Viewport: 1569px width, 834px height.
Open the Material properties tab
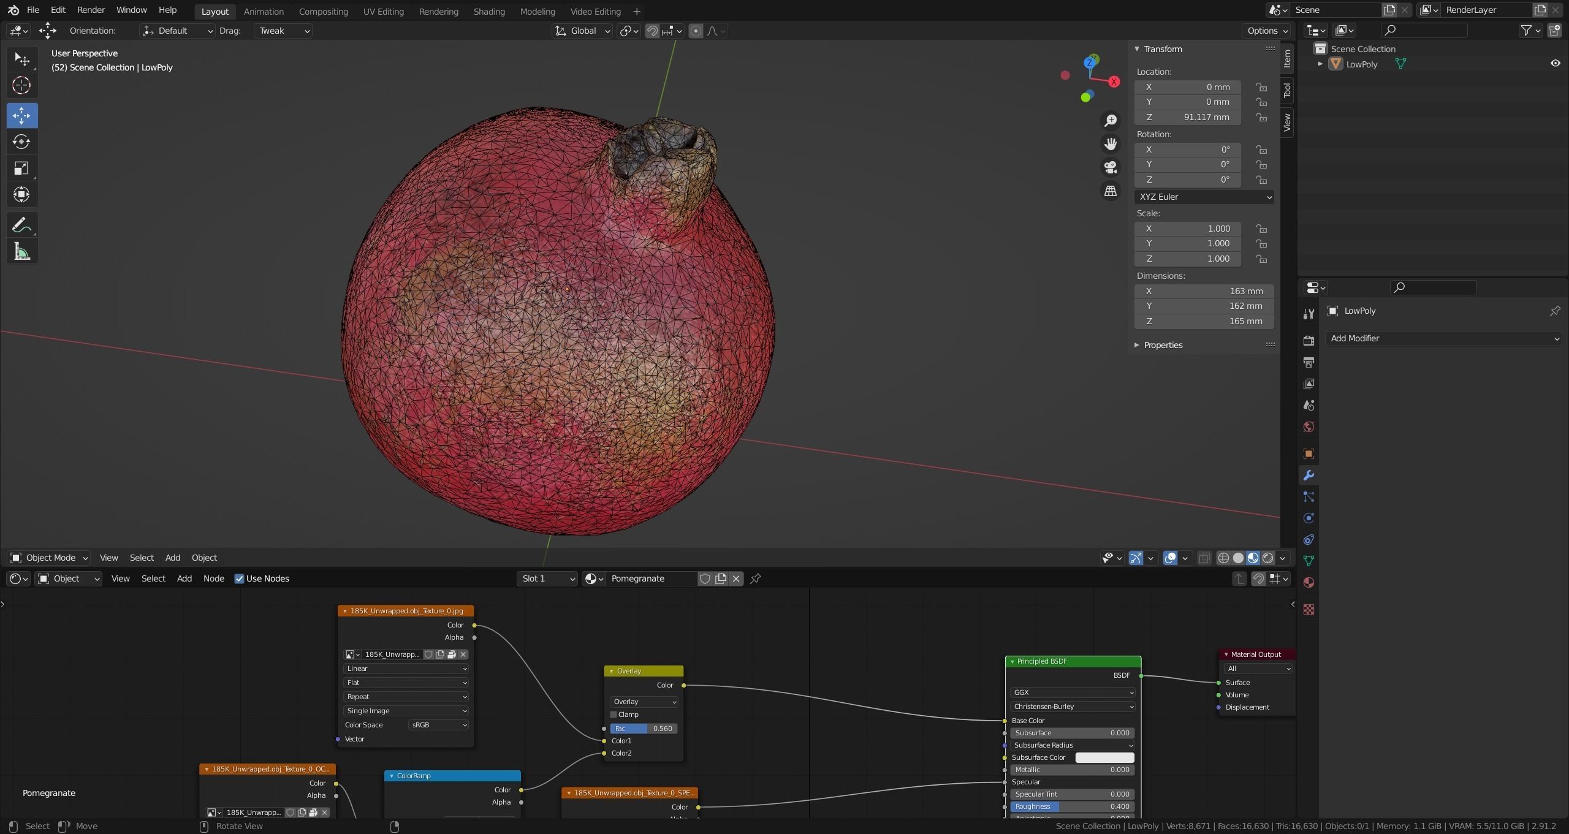(1309, 582)
